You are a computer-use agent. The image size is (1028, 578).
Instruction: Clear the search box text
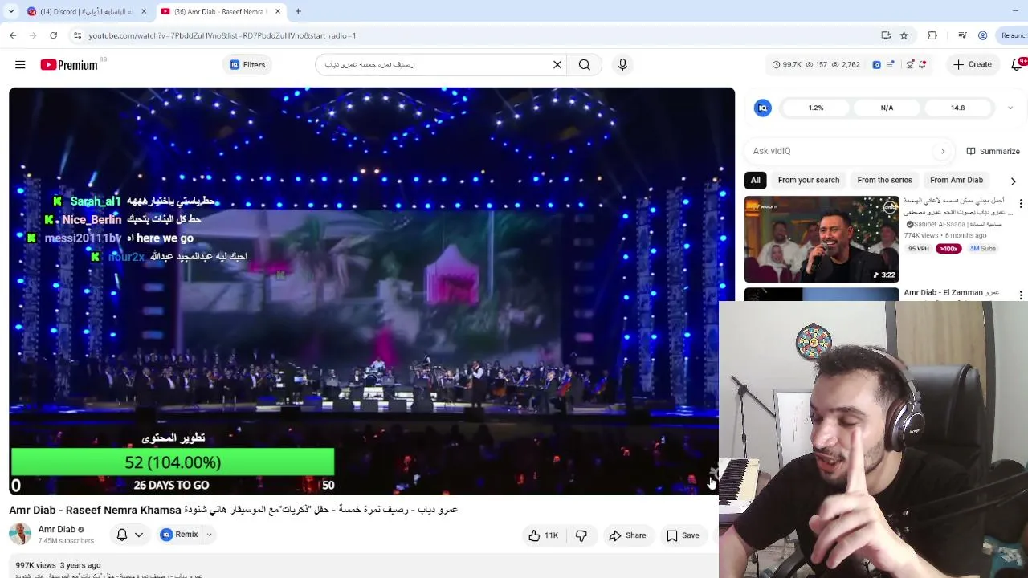pos(557,65)
